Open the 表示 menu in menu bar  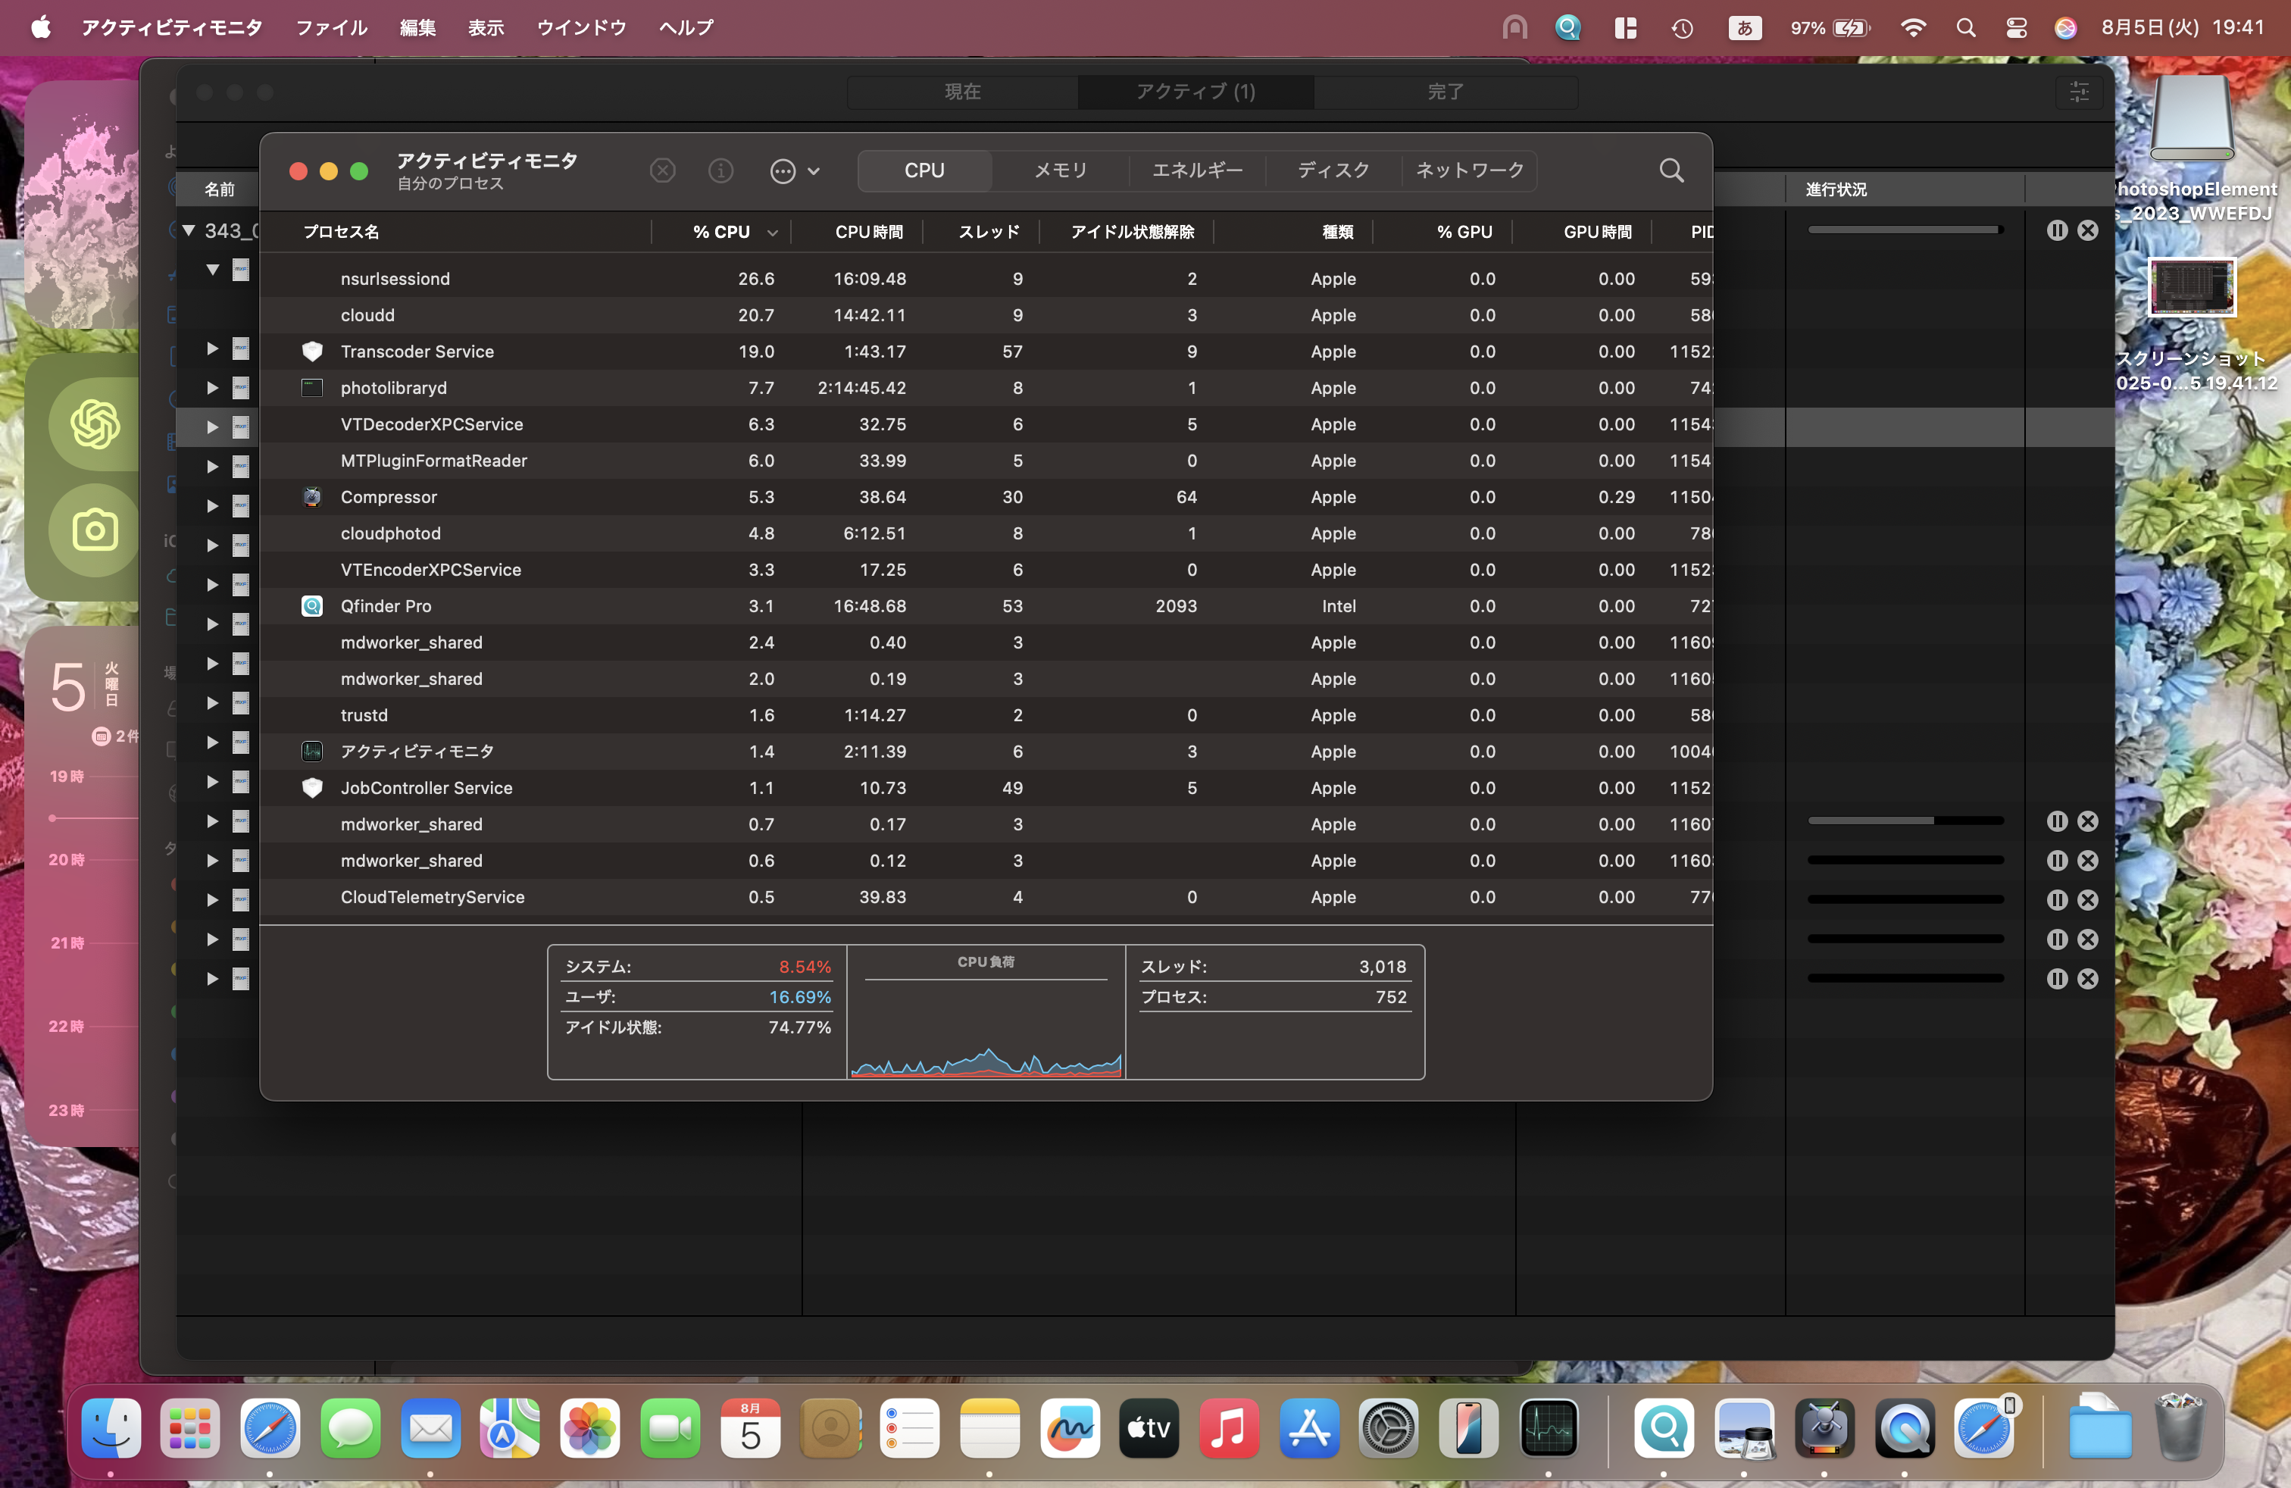tap(485, 28)
